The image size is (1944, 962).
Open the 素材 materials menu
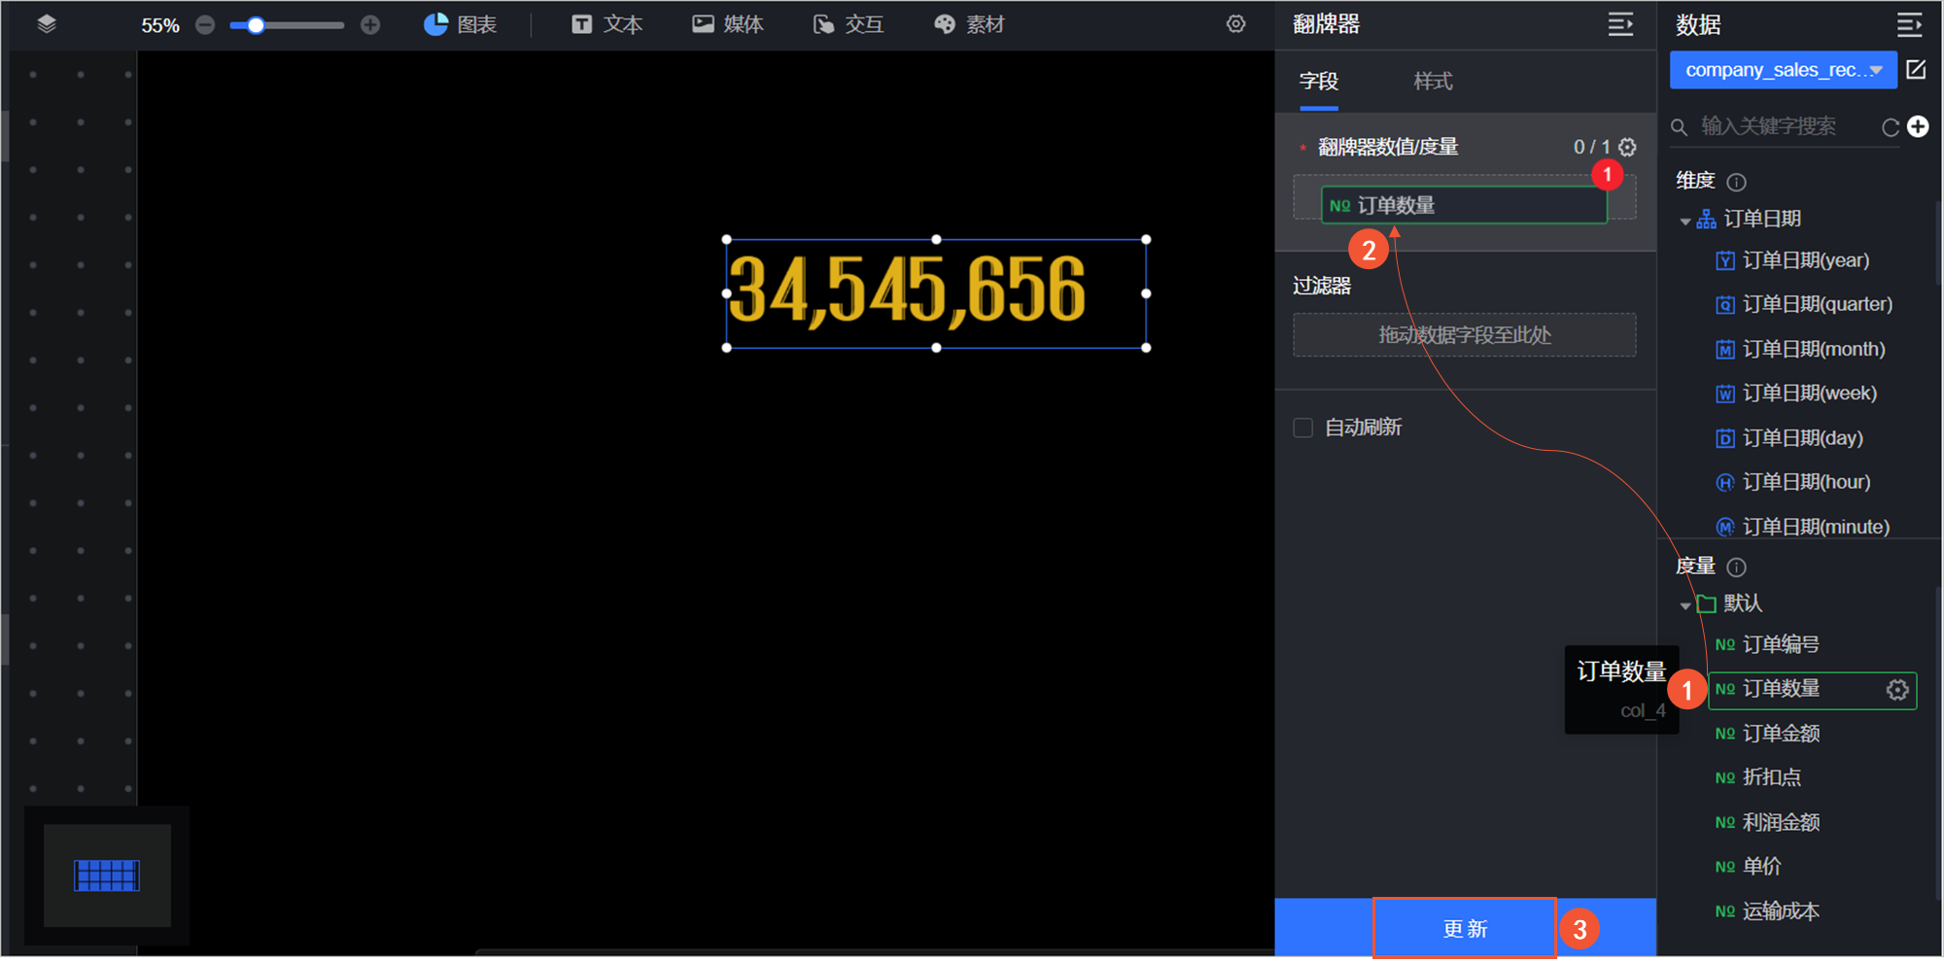coord(969,24)
